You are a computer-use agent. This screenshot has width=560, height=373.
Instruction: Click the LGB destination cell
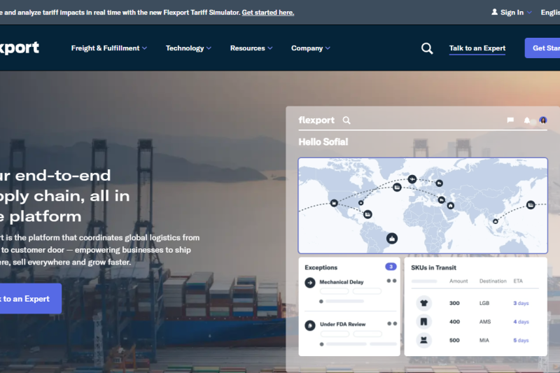click(484, 303)
